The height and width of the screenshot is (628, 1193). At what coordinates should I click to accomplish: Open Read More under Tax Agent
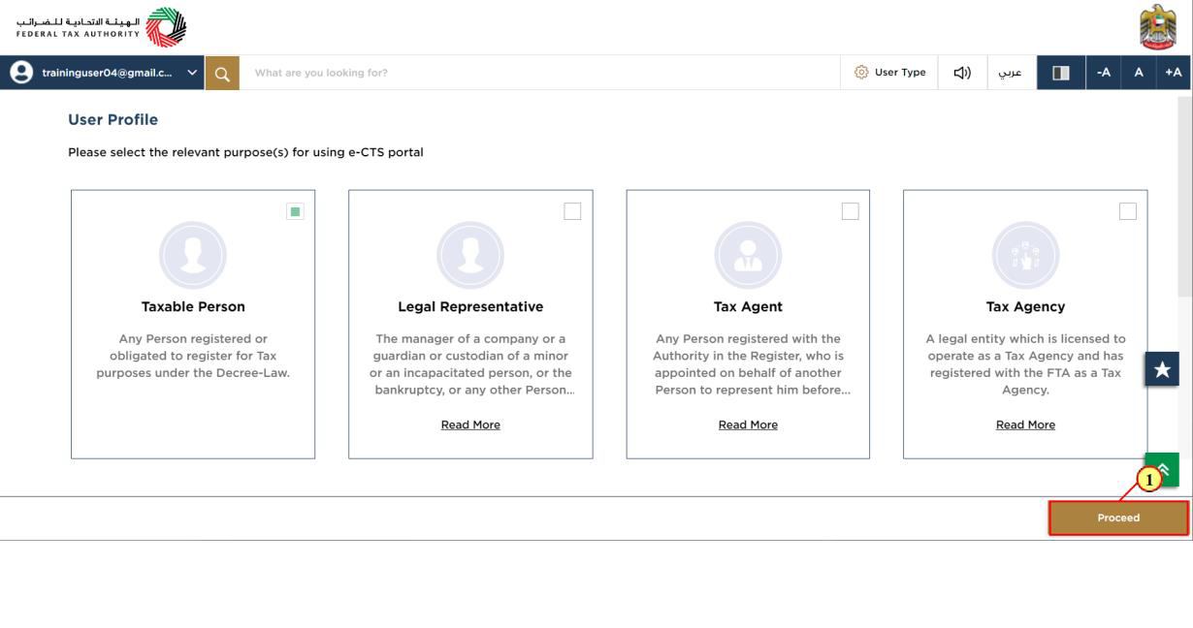pyautogui.click(x=748, y=424)
